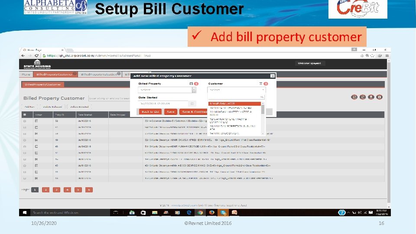
Task: Click Date Started input field
Action: tap(163, 104)
